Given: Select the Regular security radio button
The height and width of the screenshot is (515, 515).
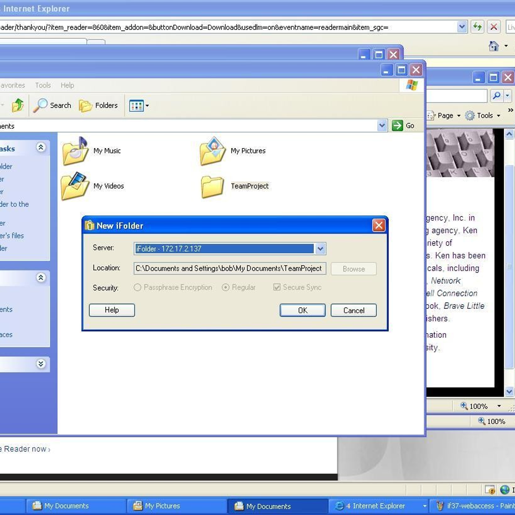Looking at the screenshot, I should 225,288.
